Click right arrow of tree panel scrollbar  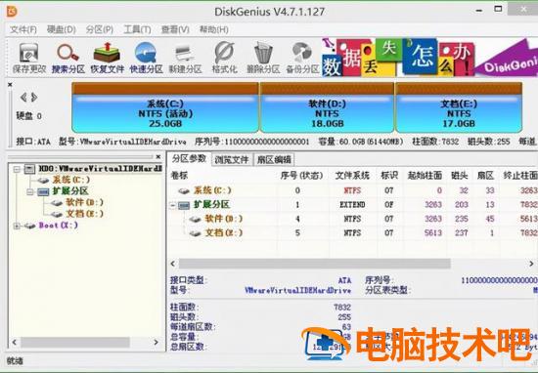pyautogui.click(x=156, y=342)
